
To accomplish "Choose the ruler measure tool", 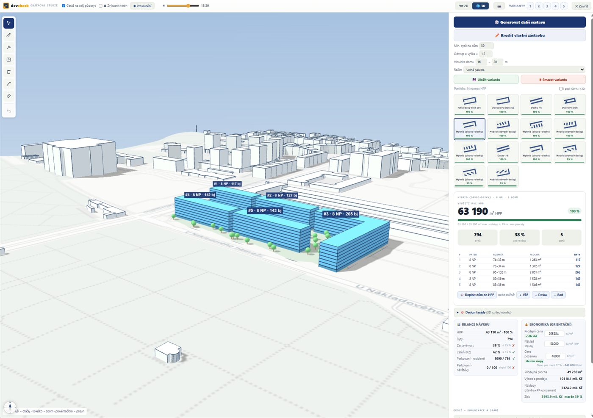I will (8, 96).
